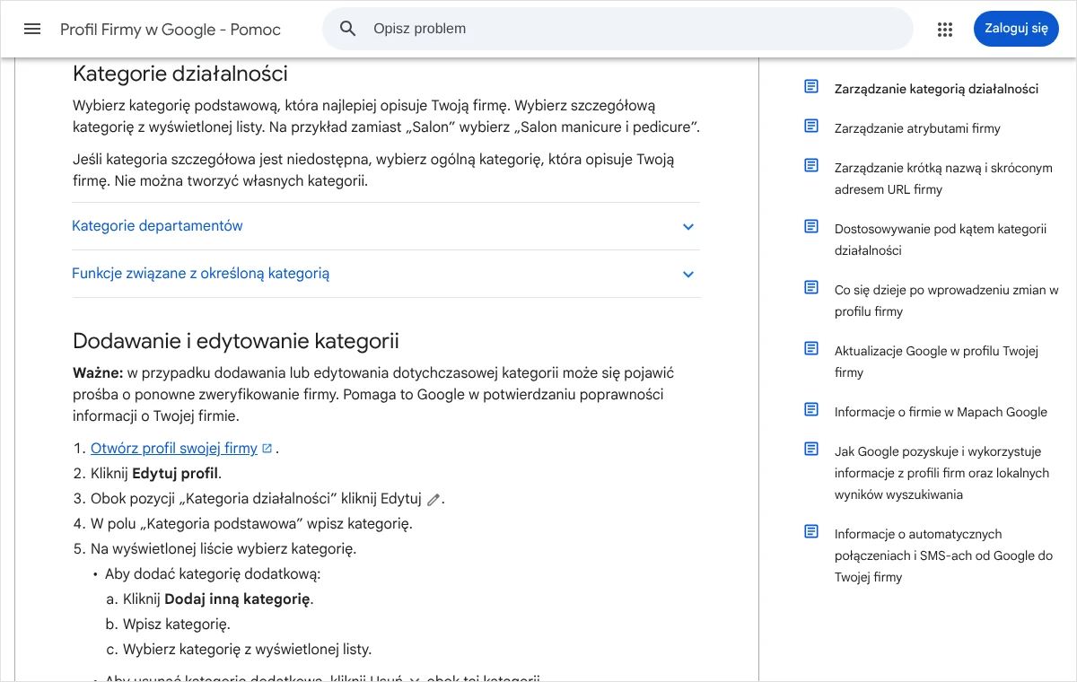Expand chevron for Funkcje związane z określoną kategorią
Screen dimensions: 1077x682
pos(688,274)
